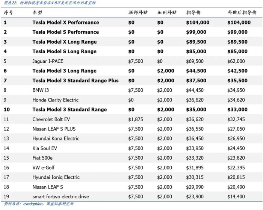Click the Kia Soul EV cell

45,148
